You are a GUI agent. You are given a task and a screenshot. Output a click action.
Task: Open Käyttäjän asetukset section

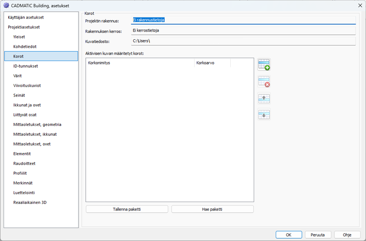pyautogui.click(x=26, y=17)
